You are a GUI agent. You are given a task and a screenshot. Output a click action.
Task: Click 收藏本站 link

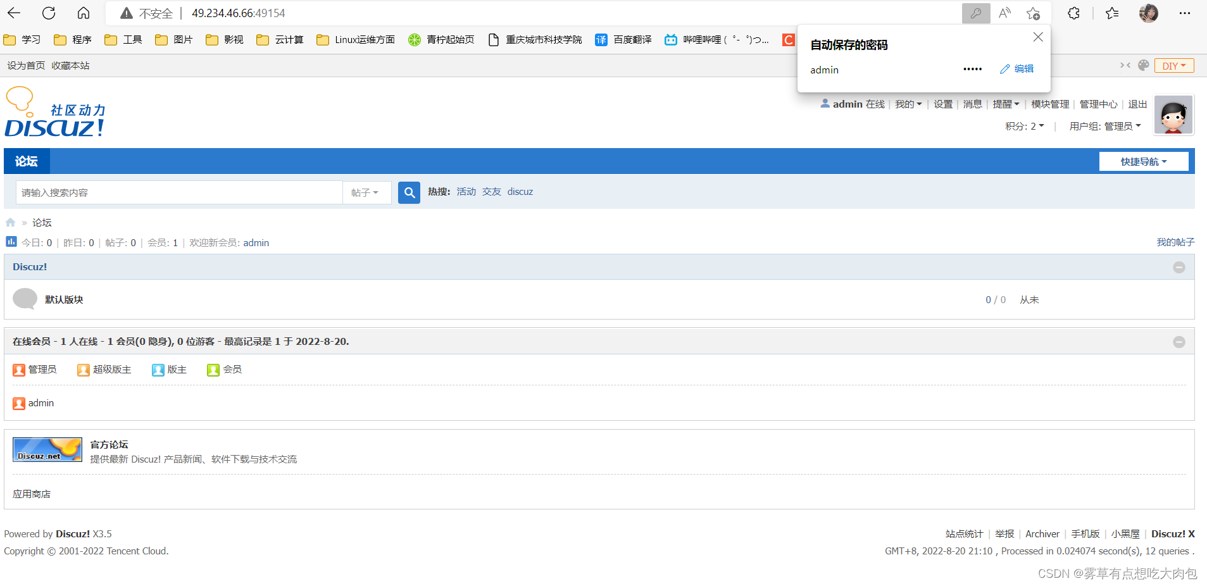coord(70,66)
